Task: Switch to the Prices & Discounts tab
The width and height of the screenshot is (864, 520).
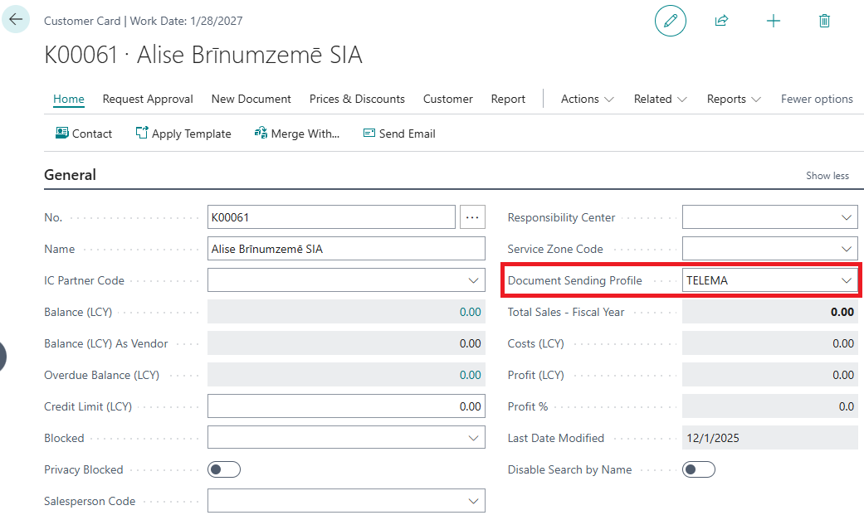Action: (x=357, y=99)
